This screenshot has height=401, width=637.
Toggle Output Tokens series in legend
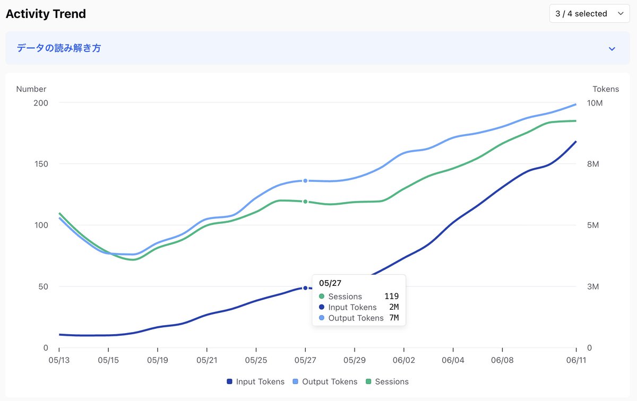(x=325, y=381)
